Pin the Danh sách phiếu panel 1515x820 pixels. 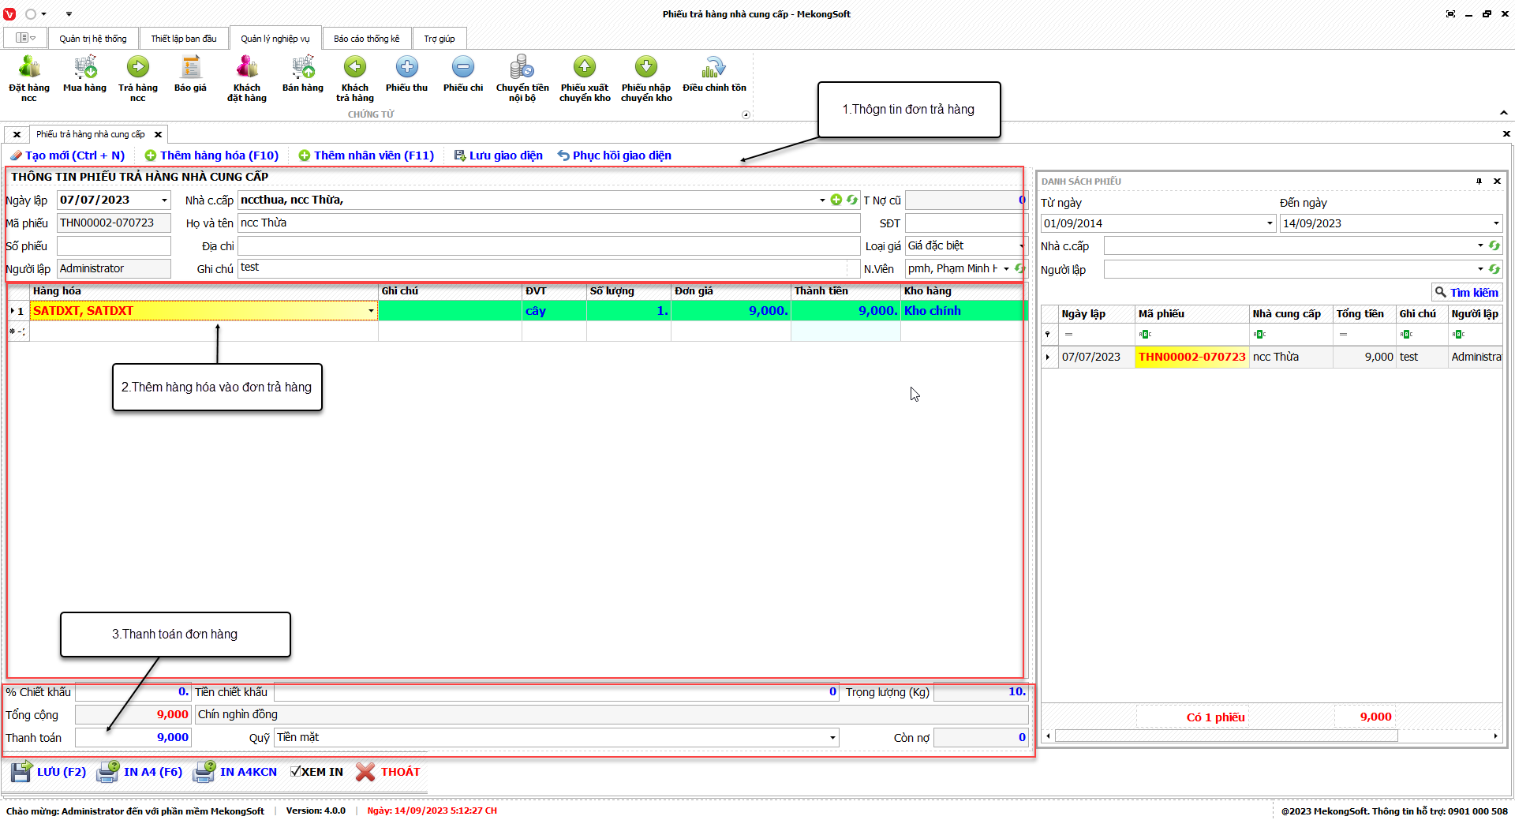click(1479, 182)
